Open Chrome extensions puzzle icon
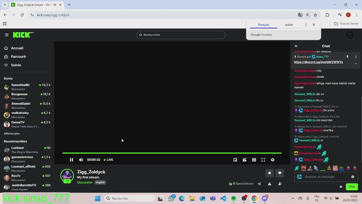The image size is (362, 204). 327,15
